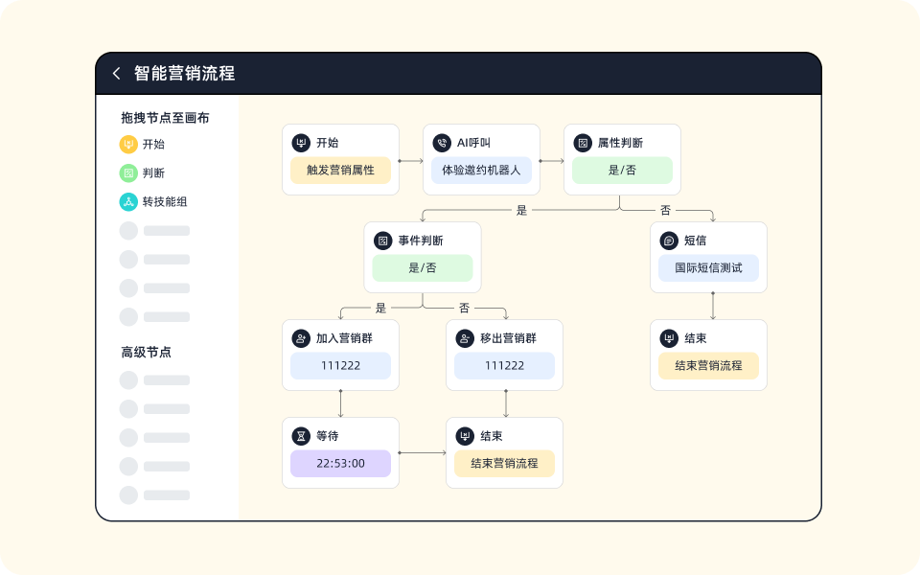
Task: Click the 否 branch label leading to 短信
Action: (666, 210)
